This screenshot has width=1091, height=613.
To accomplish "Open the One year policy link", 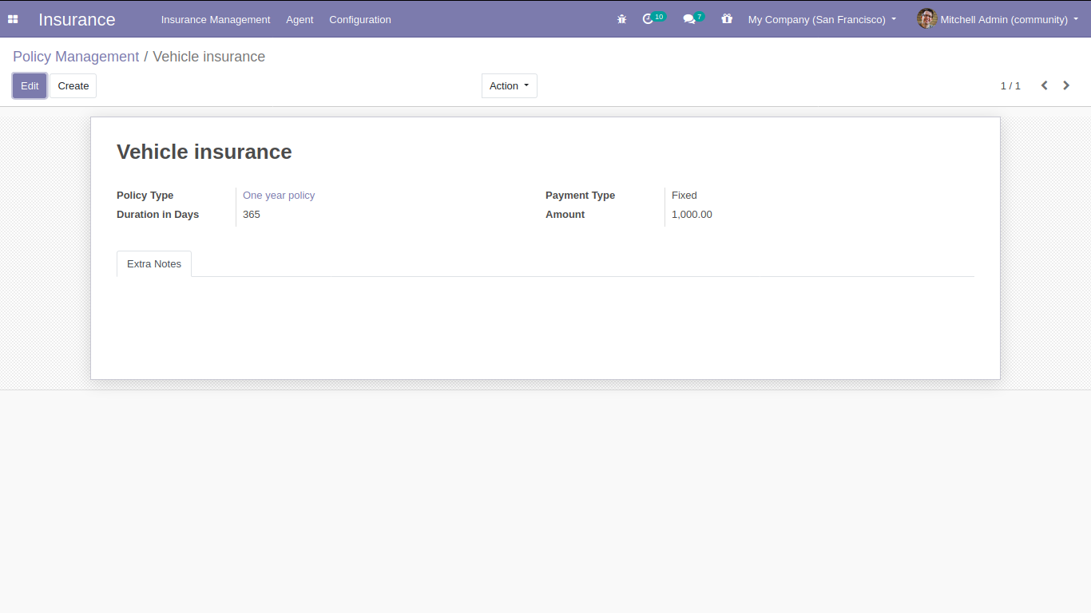I will (x=279, y=196).
